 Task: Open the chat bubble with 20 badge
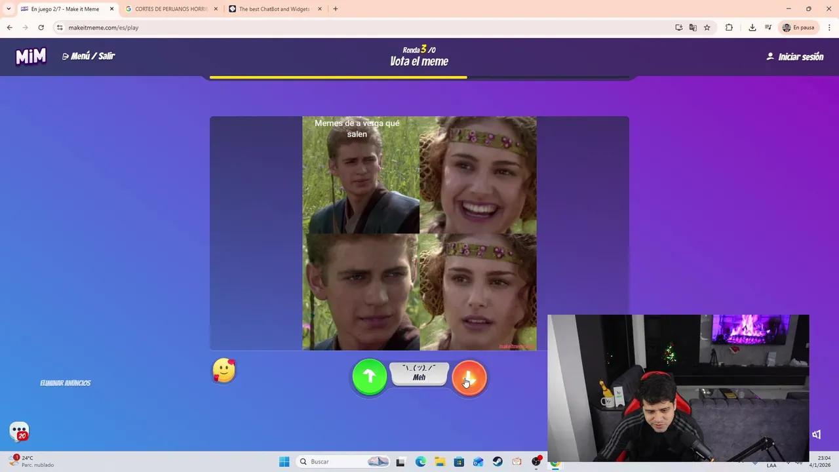coord(20,431)
